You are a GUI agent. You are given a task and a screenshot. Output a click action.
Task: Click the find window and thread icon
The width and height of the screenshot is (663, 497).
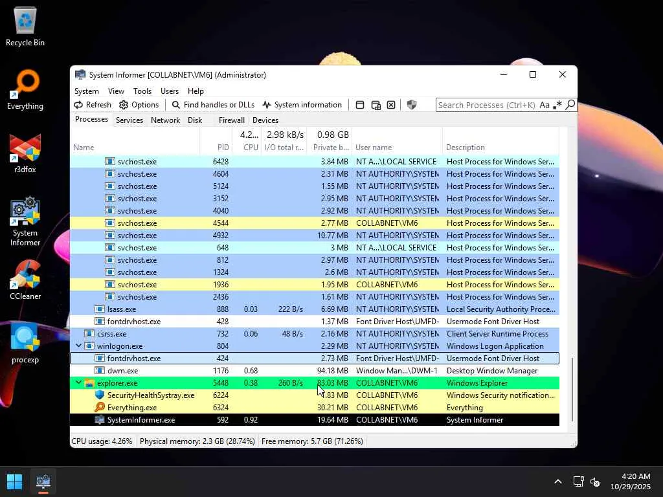[376, 105]
